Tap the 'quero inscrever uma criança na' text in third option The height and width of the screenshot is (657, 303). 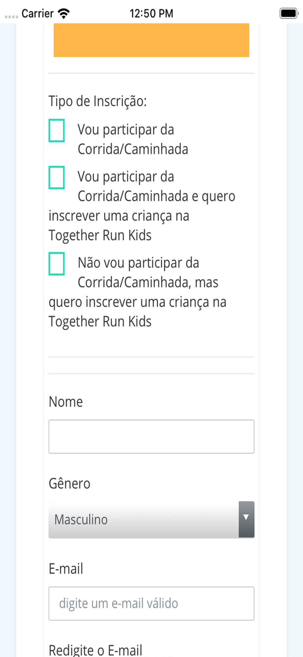click(x=137, y=302)
